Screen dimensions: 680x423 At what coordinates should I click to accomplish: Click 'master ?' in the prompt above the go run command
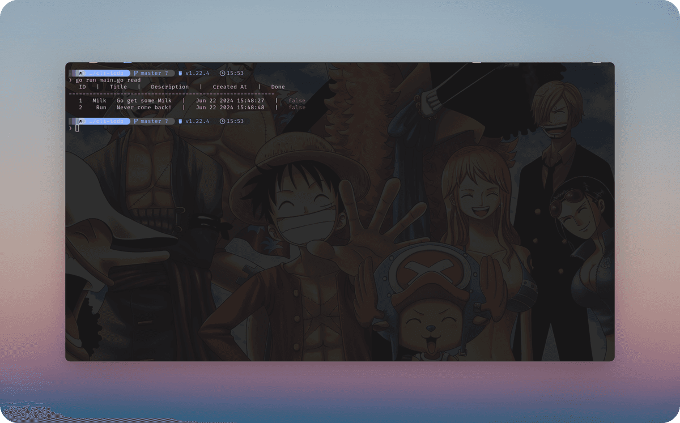point(154,74)
